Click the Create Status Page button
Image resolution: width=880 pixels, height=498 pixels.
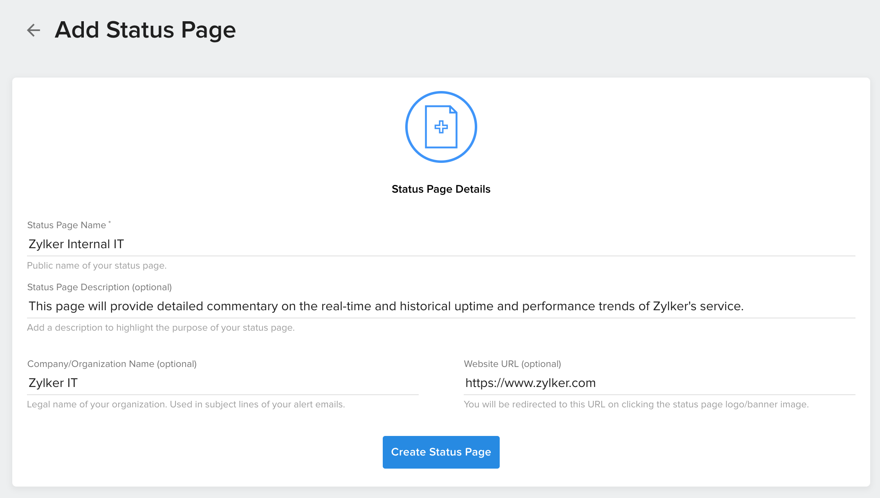tap(441, 452)
